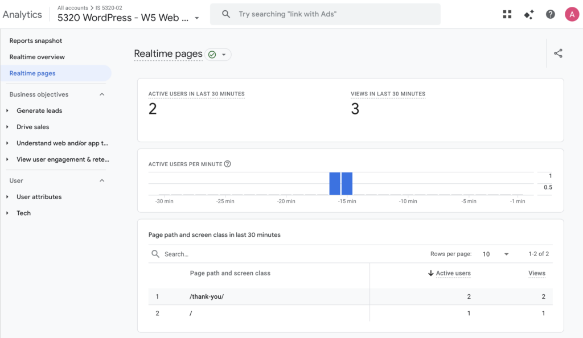
Task: Go to Realtime overview
Action: (37, 57)
